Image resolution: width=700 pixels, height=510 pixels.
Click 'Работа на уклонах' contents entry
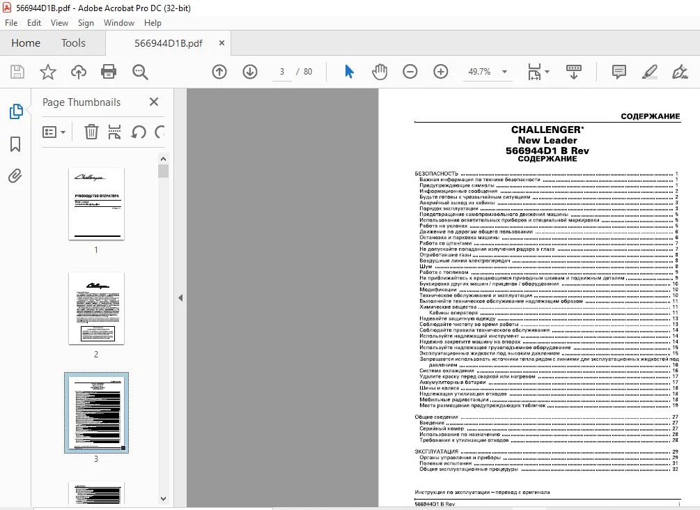pos(443,226)
